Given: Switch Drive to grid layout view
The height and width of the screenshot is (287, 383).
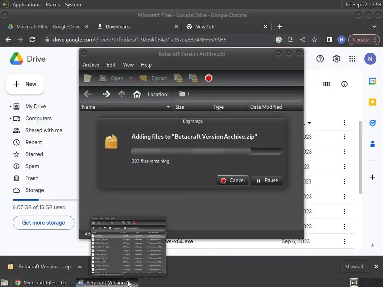Looking at the screenshot, I should [326, 84].
